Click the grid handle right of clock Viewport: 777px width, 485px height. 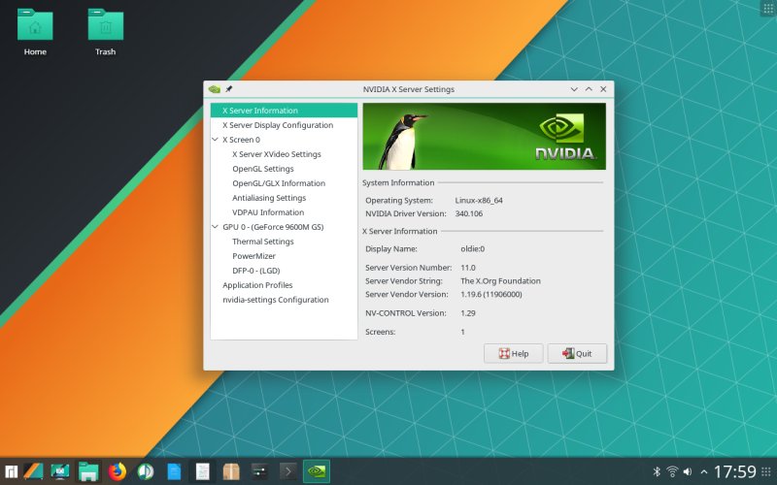click(766, 471)
